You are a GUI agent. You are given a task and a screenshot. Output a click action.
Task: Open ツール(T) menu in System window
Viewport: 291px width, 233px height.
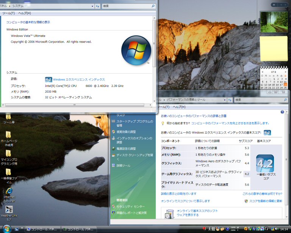point(9,13)
